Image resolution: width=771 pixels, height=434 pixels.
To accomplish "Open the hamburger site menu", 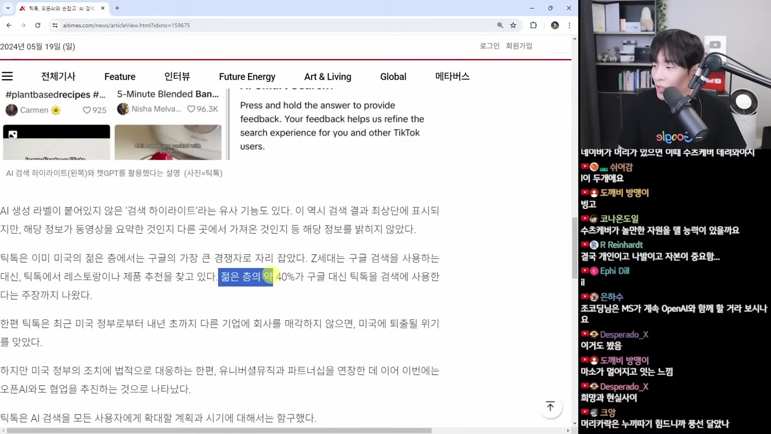I will click(x=7, y=76).
